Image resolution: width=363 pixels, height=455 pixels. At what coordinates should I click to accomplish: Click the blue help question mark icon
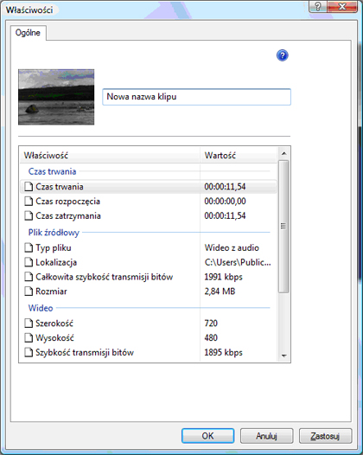pyautogui.click(x=282, y=55)
